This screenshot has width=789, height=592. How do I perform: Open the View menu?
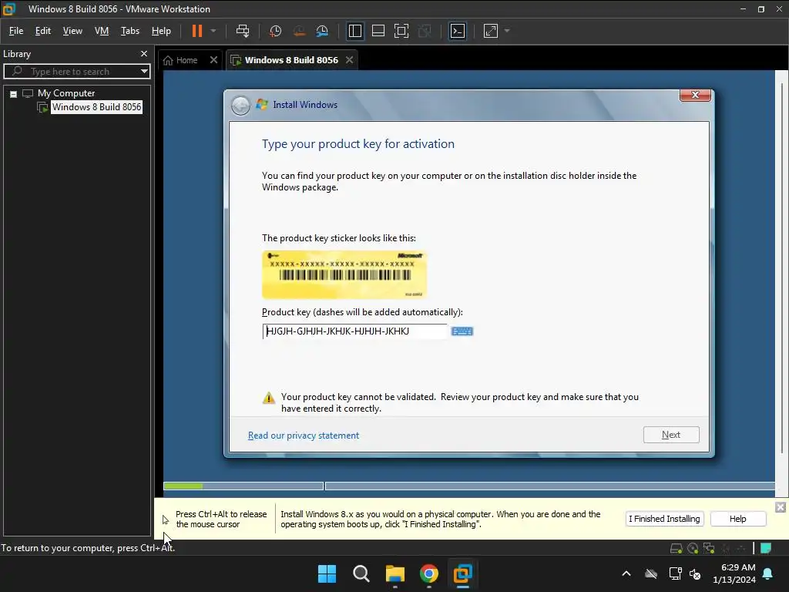point(72,31)
